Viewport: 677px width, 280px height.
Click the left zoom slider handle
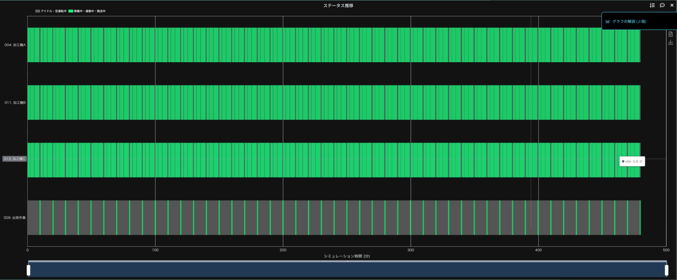click(29, 270)
